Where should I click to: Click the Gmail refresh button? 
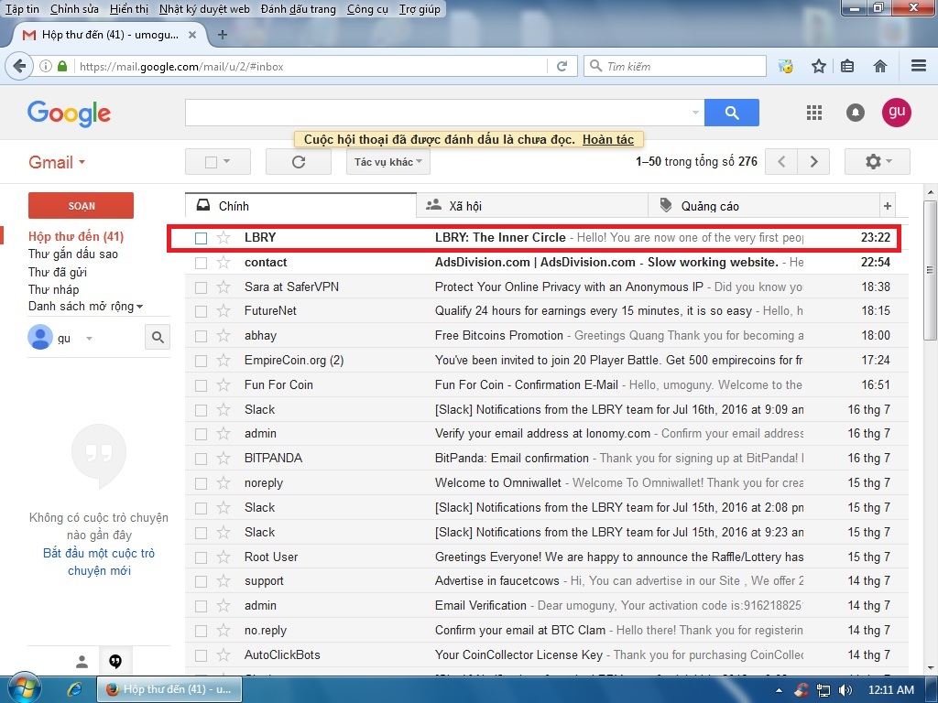(x=298, y=162)
